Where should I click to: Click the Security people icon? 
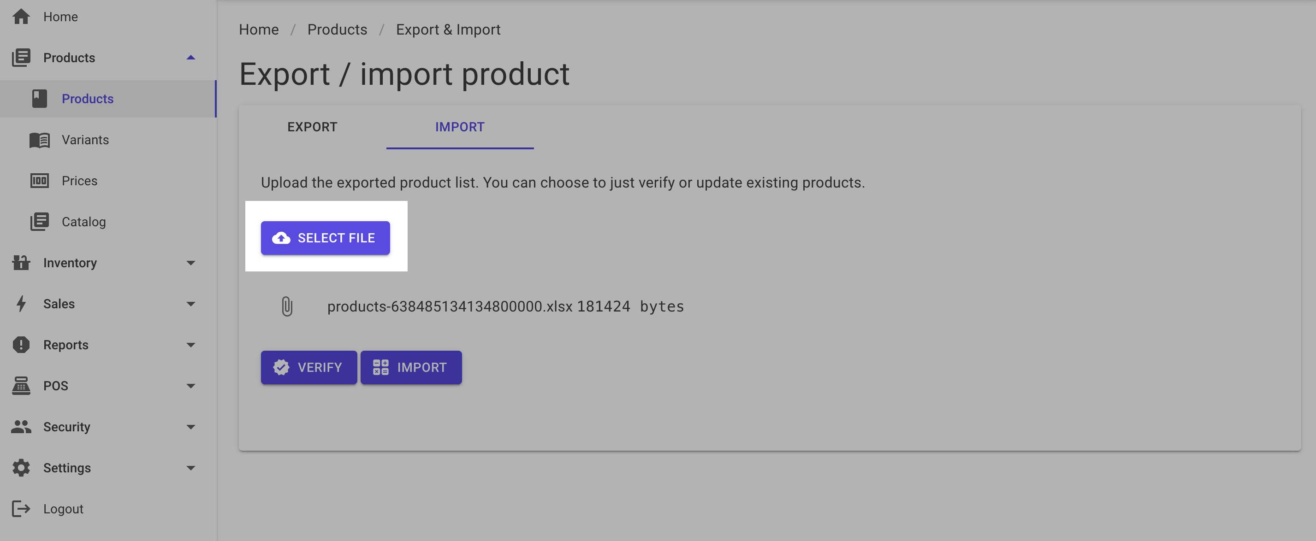point(21,427)
